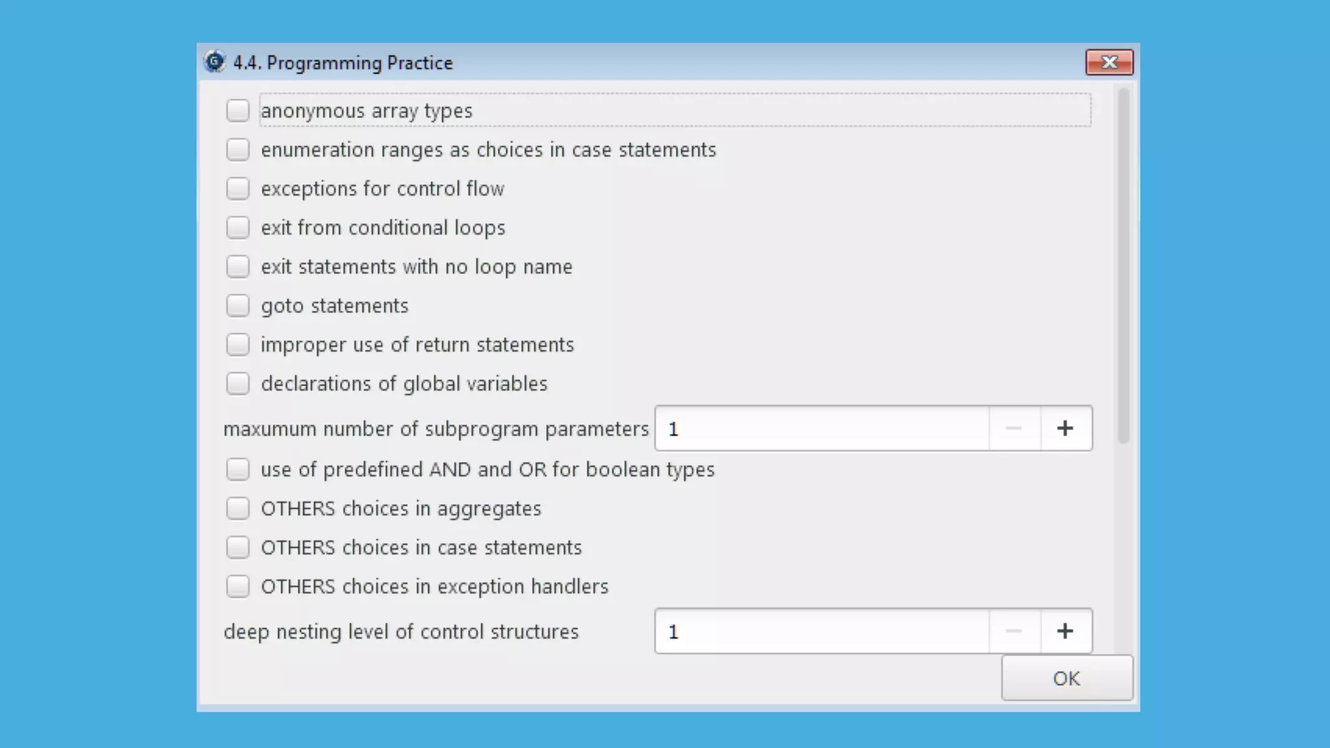
Task: Enable improper use of return statements
Action: click(238, 344)
